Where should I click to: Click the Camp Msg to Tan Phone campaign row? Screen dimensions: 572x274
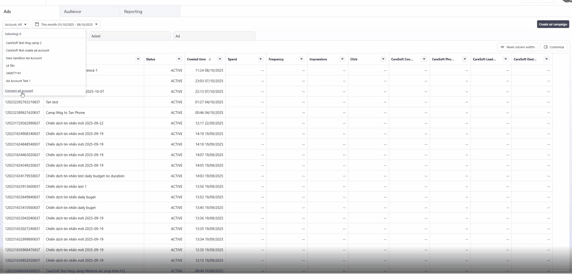[65, 113]
